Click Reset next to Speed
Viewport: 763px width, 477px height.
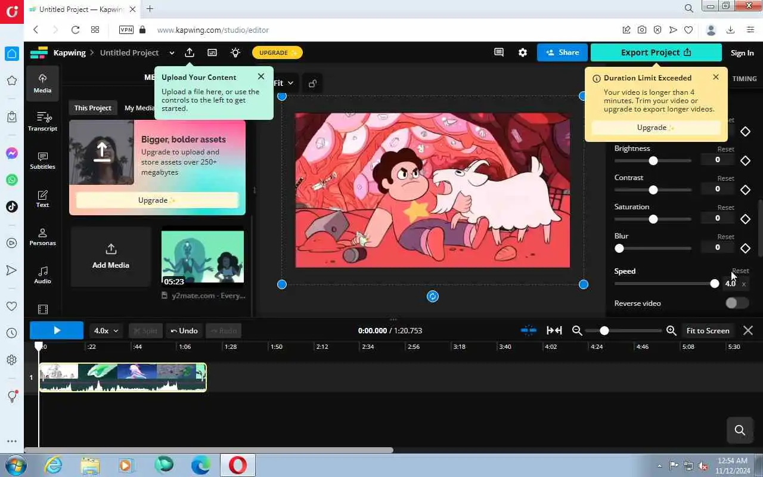(740, 271)
